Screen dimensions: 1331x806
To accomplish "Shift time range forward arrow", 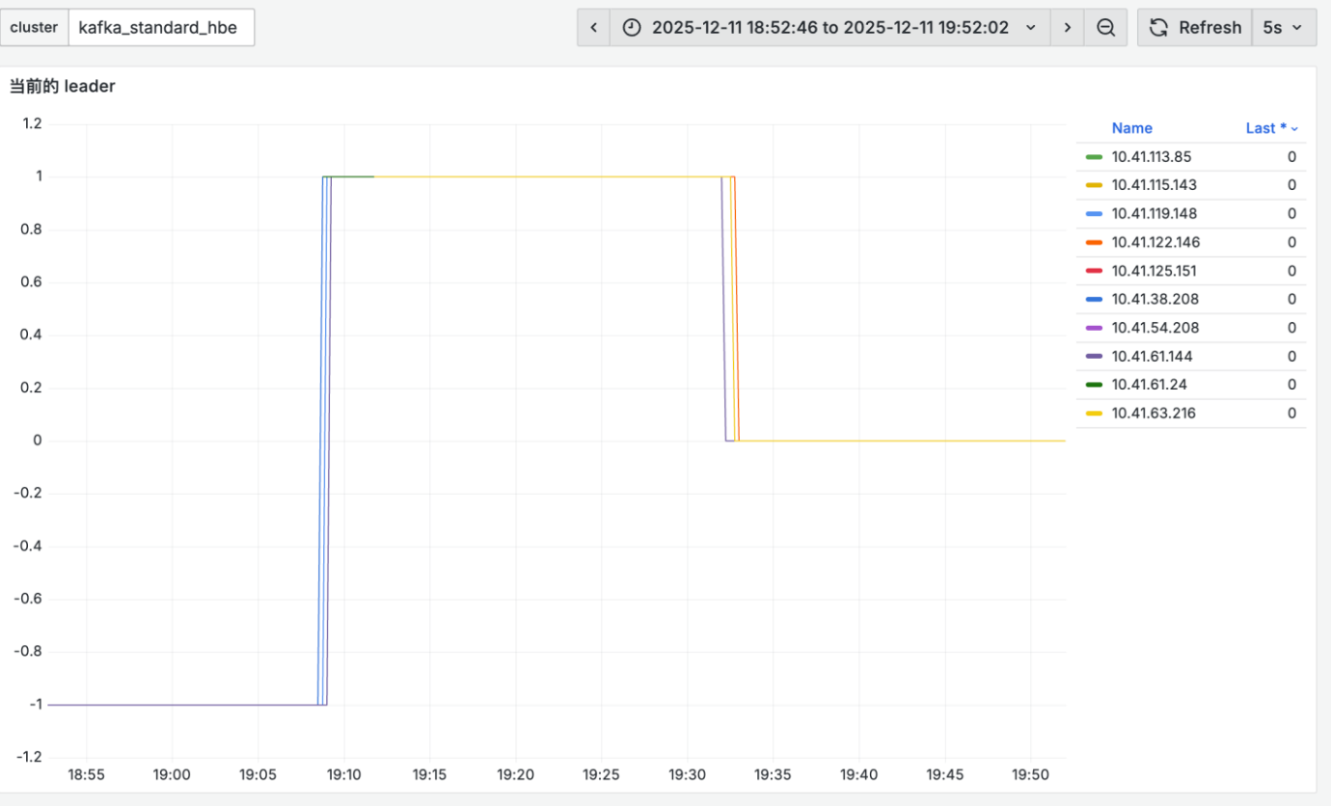I will [1067, 28].
